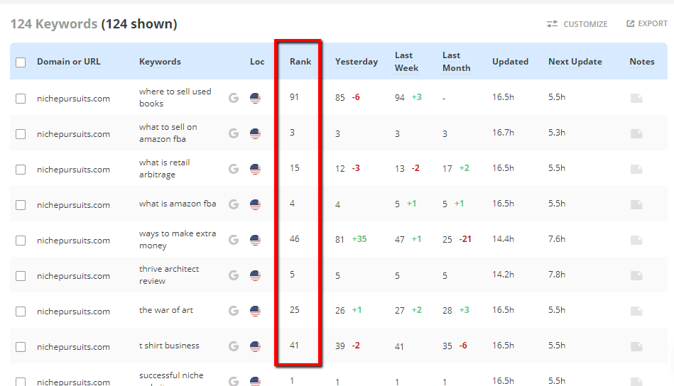Screen dimensions: 674x386
Task: Sort by Last Month column header
Action: (x=457, y=62)
